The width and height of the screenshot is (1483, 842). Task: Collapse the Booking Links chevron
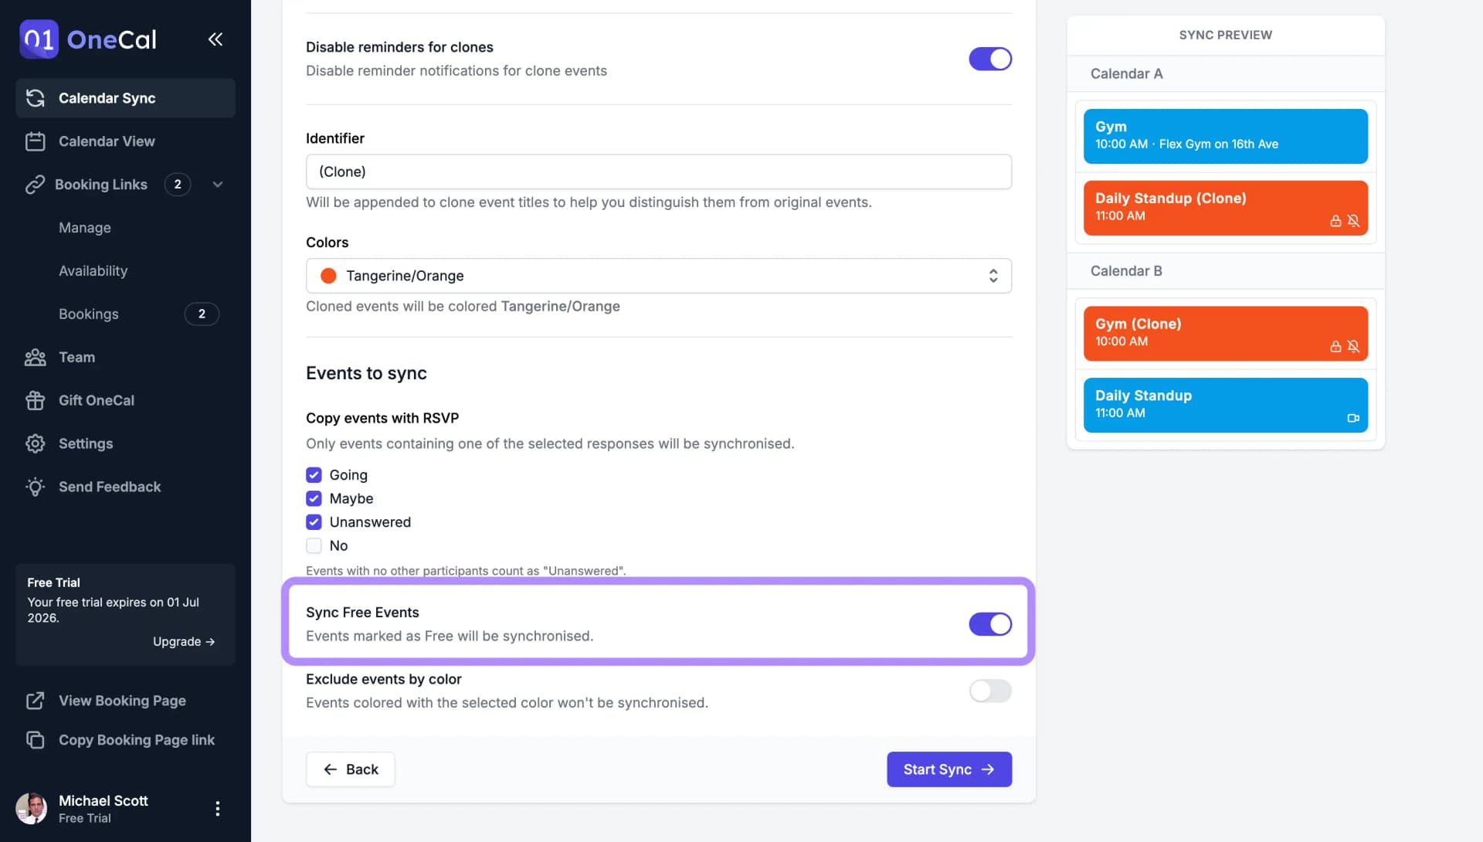coord(218,185)
